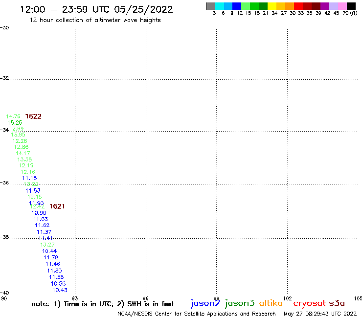Pick the pink swatch in the color bar

click(x=342, y=6)
